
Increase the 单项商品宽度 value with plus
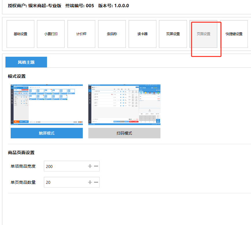coord(90,166)
